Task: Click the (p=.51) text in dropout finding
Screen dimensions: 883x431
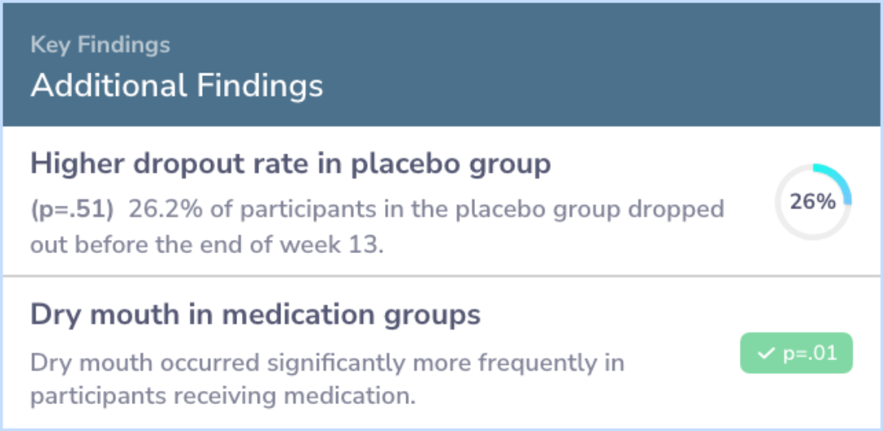Action: tap(72, 210)
